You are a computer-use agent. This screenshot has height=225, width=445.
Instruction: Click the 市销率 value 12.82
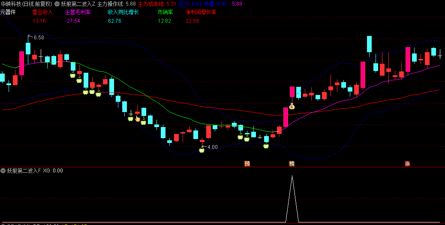[x=164, y=21]
